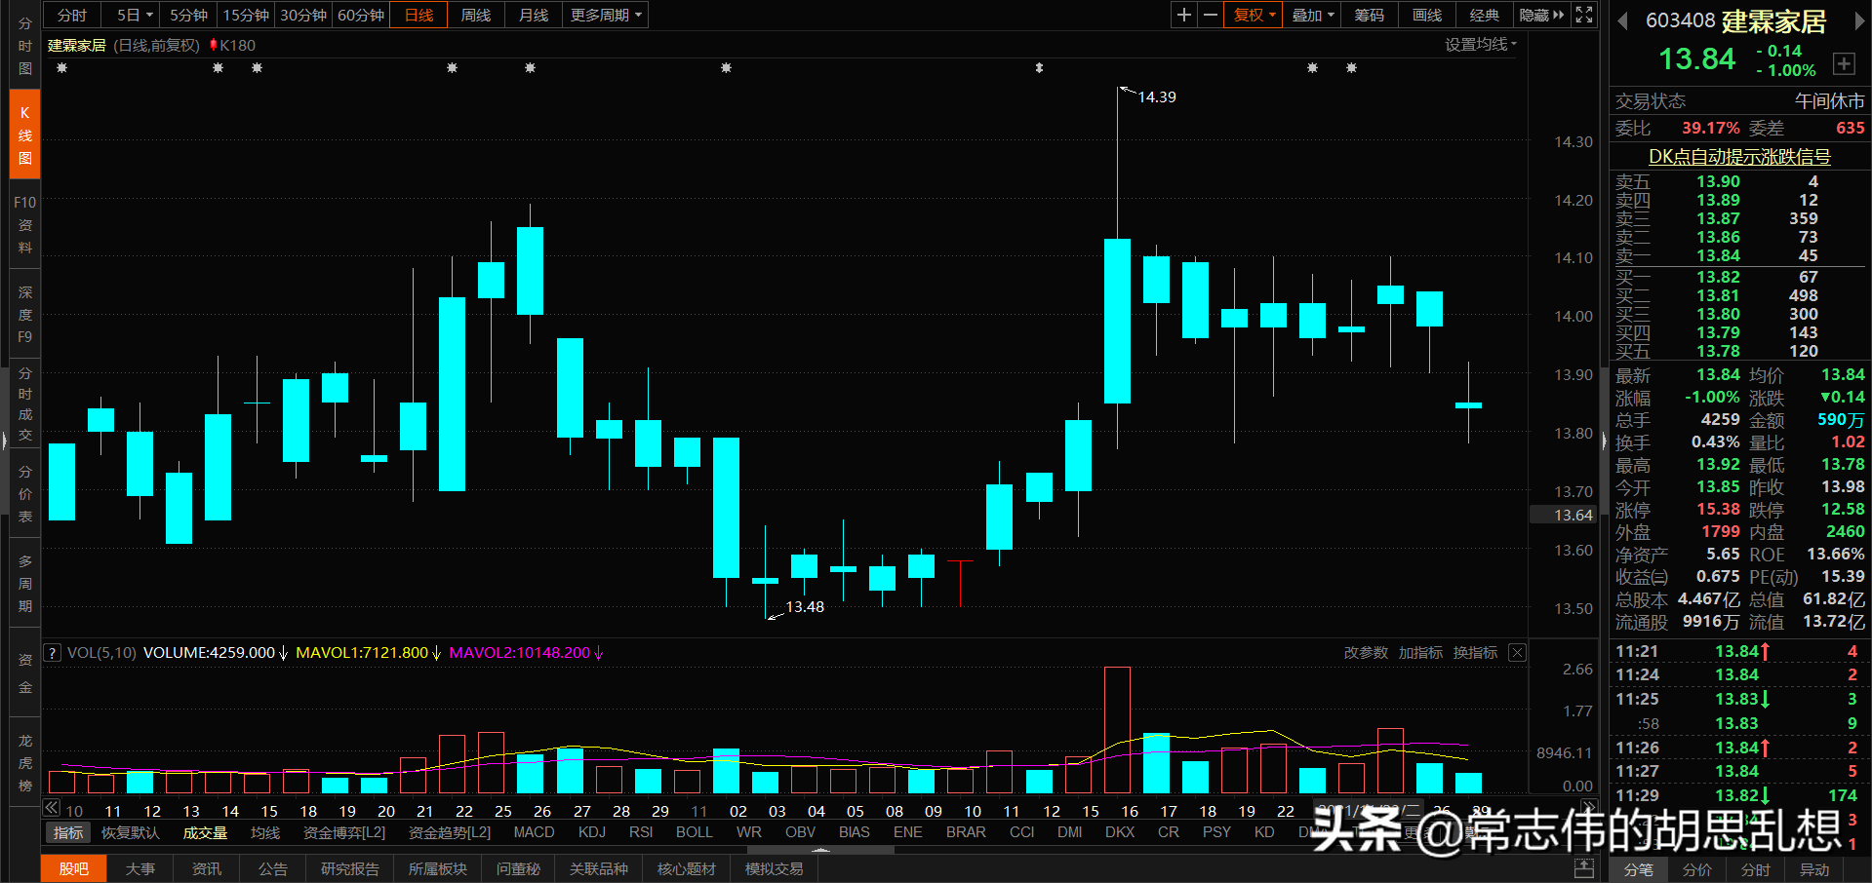Restore defaults with the 恢复默认 button
1872x883 pixels.
[129, 832]
